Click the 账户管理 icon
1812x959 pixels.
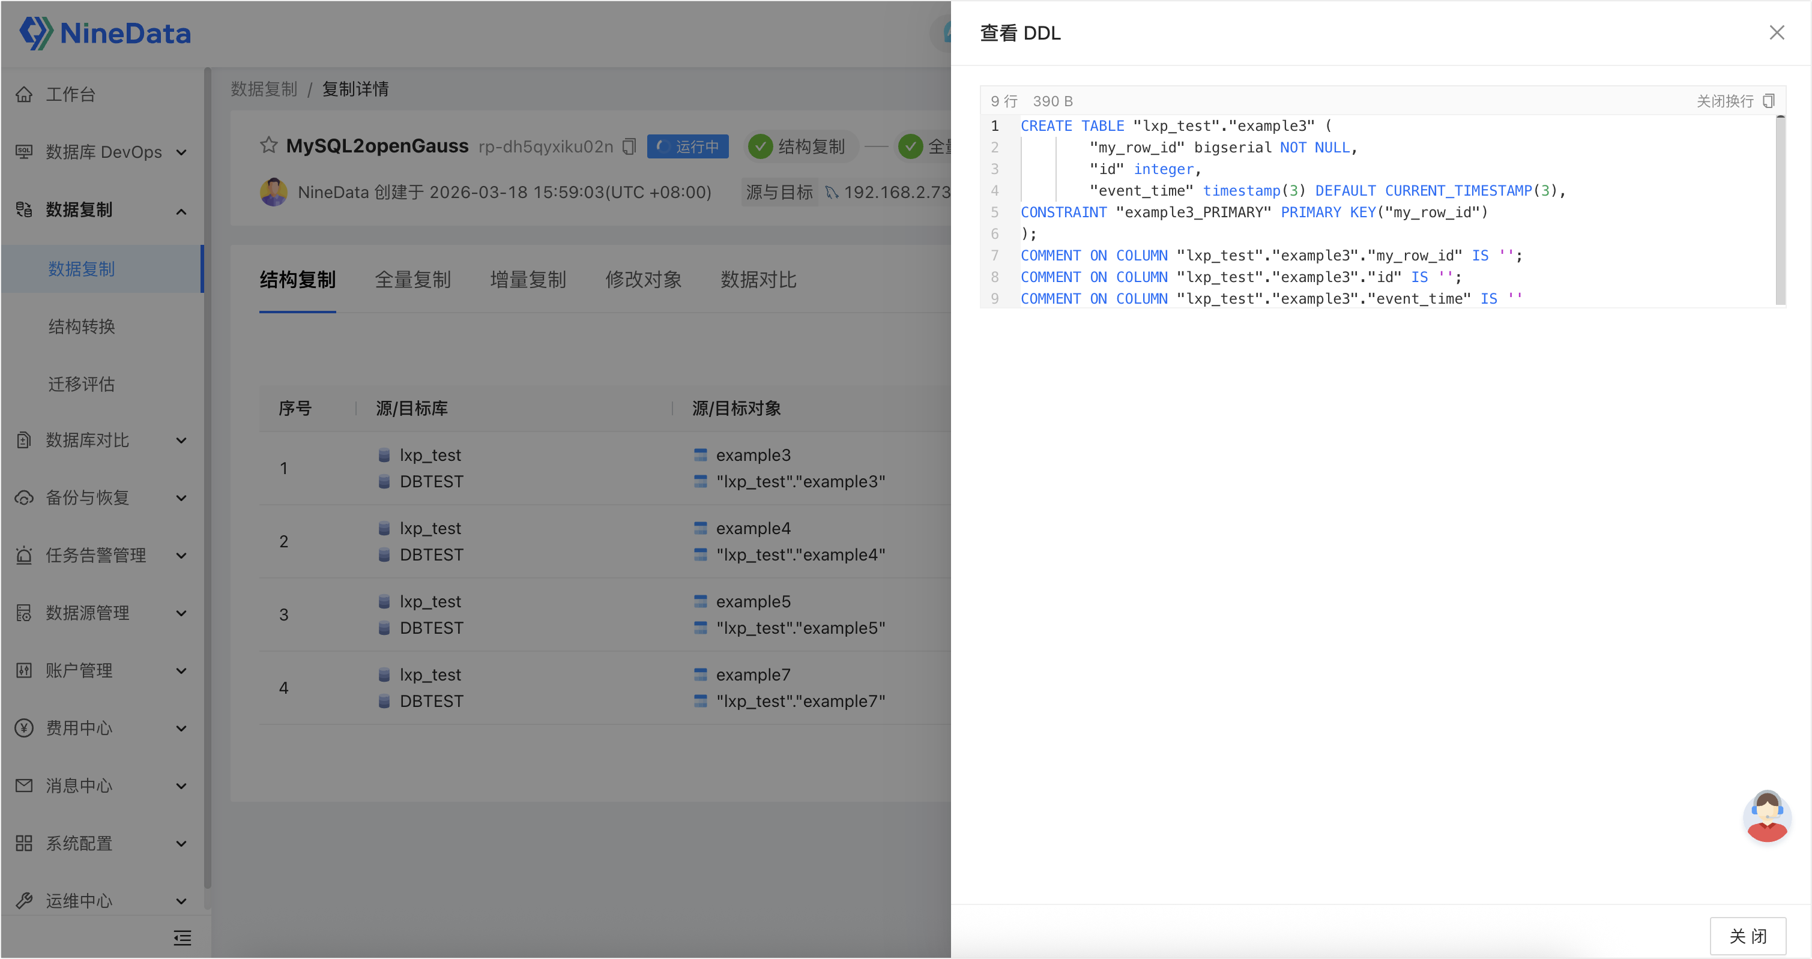(24, 671)
